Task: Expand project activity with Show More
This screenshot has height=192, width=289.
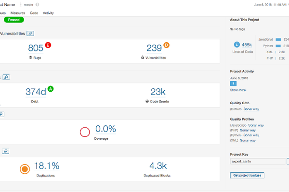Action: point(237,90)
